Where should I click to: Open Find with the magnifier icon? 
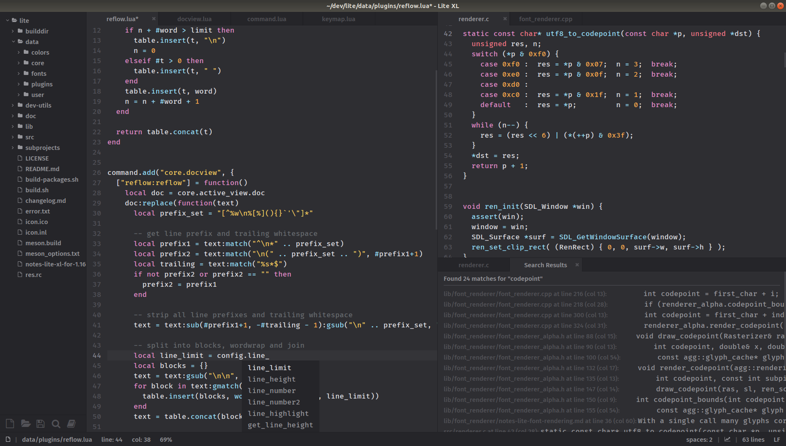point(56,424)
